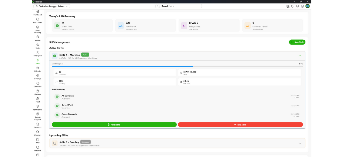
Task: Click the user profile avatar
Action: coord(307,6)
